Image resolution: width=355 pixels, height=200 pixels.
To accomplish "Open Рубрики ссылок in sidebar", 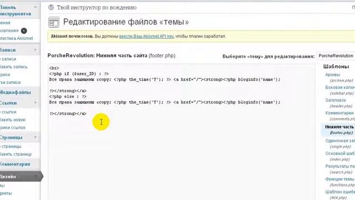I will tap(13, 127).
